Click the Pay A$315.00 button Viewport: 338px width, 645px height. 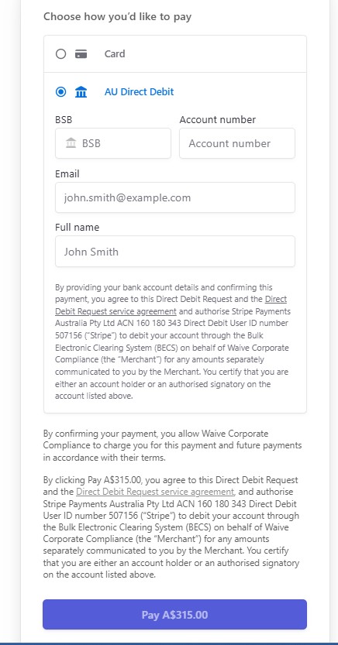pyautogui.click(x=174, y=615)
